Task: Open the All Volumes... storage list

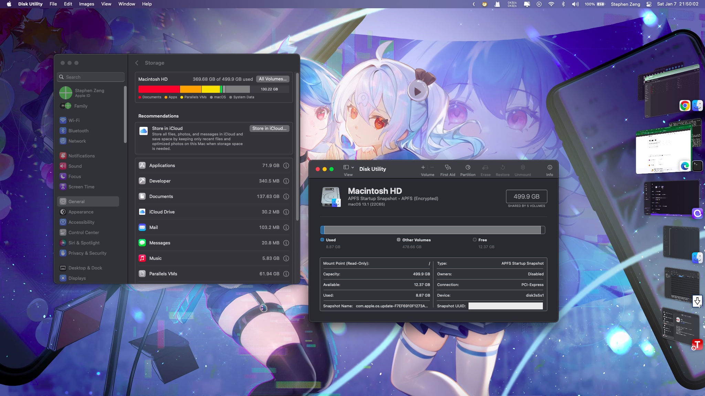Action: [273, 79]
